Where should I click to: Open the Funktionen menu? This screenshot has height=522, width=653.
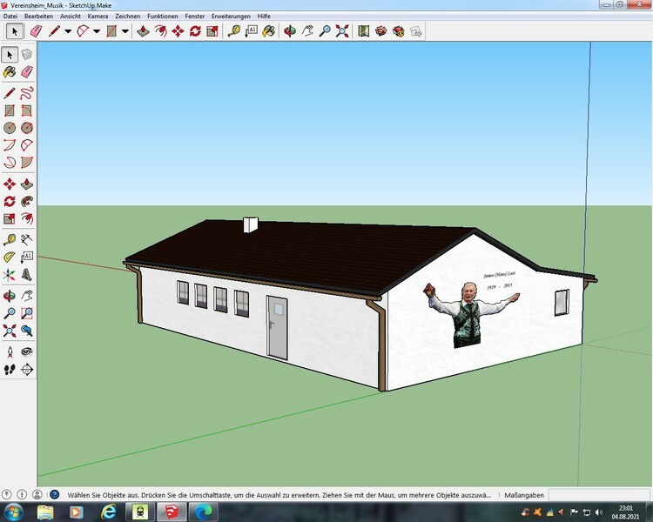tap(163, 17)
